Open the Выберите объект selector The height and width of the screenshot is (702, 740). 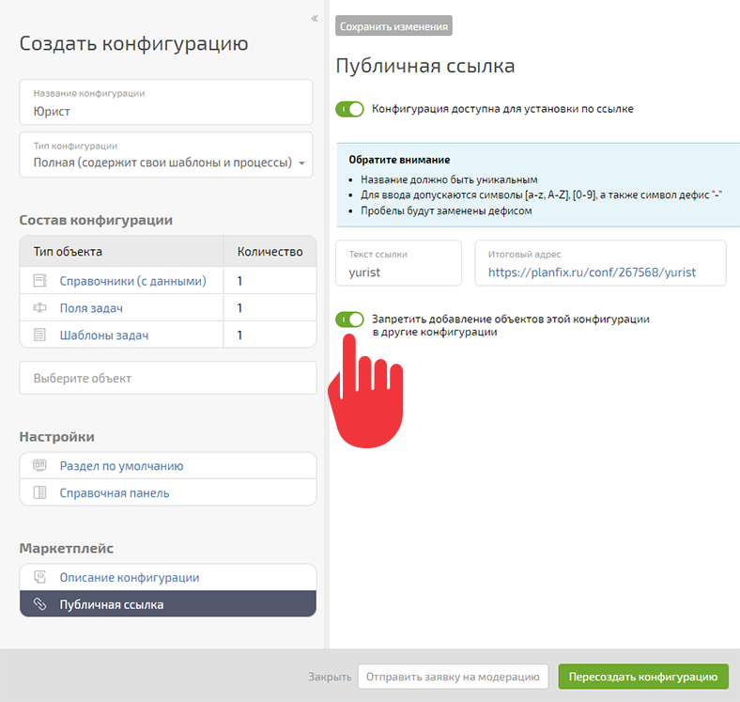coord(168,378)
